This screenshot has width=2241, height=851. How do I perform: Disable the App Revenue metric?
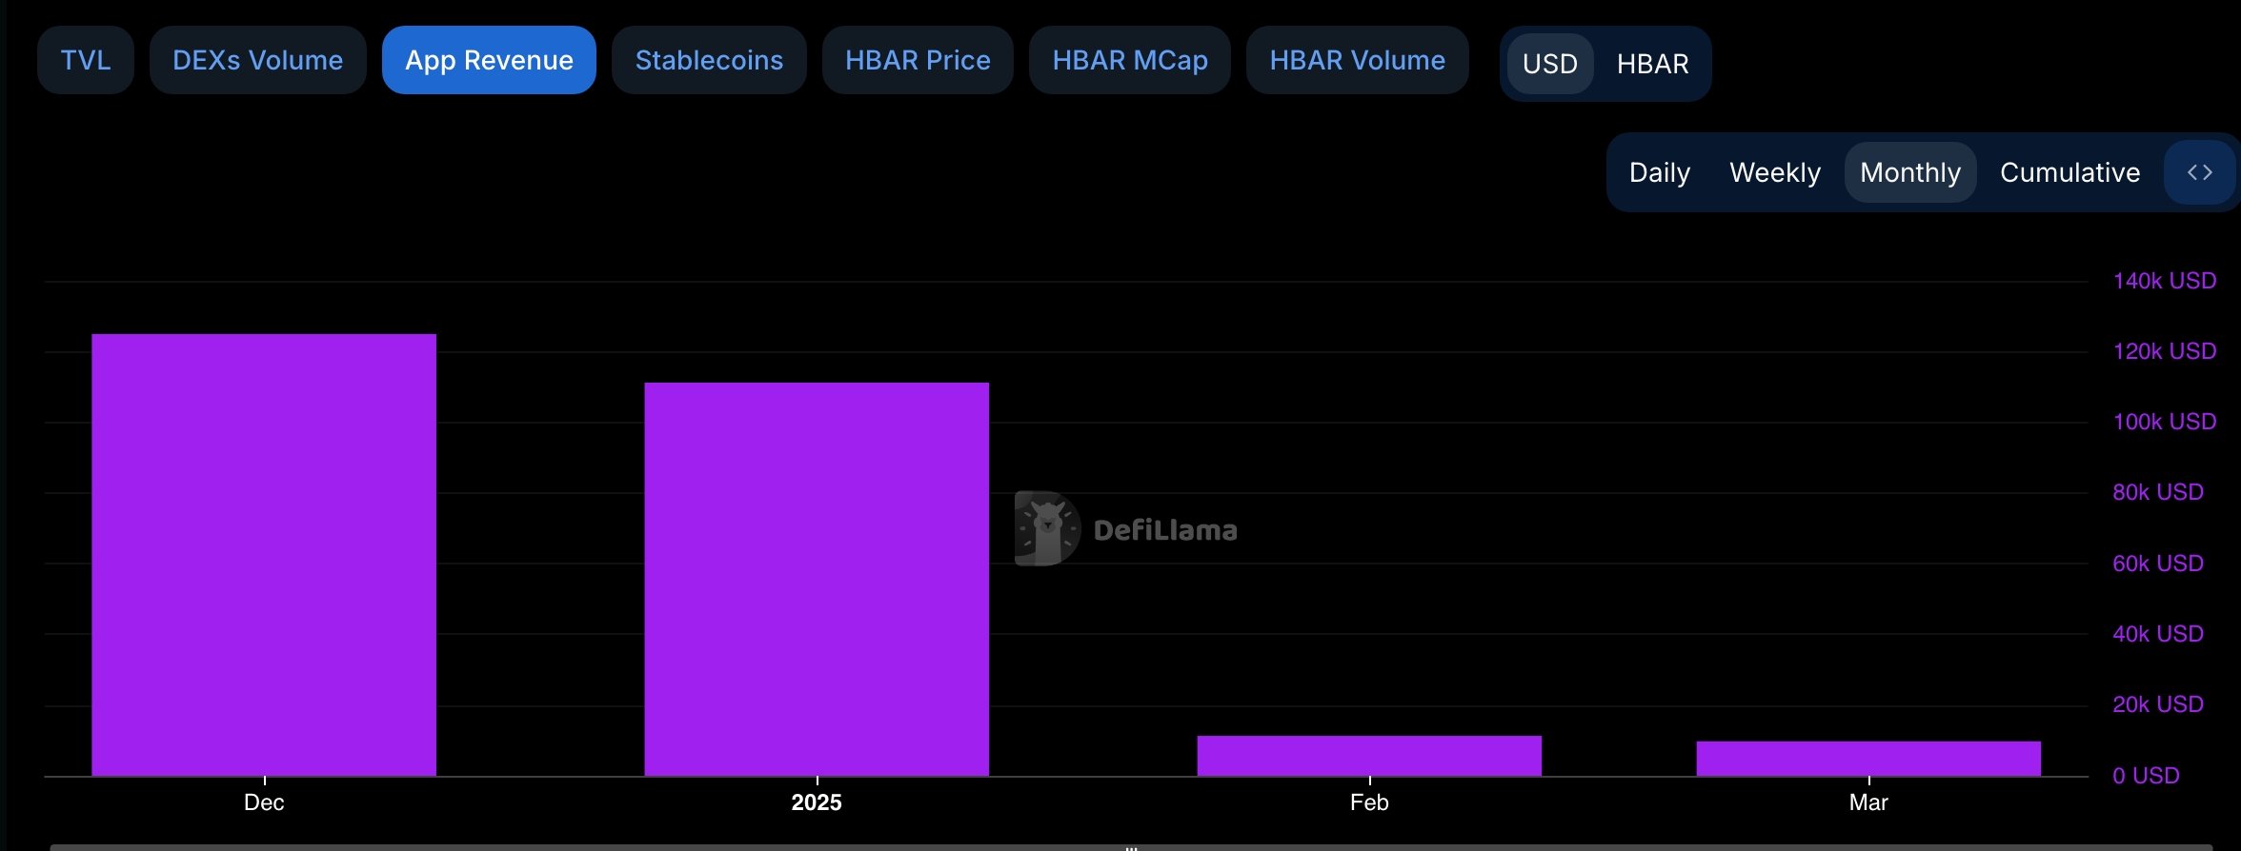coord(489,60)
